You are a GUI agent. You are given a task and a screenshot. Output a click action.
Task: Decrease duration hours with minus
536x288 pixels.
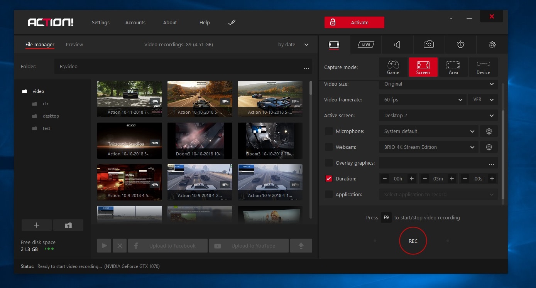coord(385,179)
